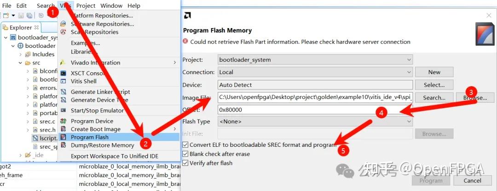
Task: Click the Create Boot Image icon
Action: point(63,129)
